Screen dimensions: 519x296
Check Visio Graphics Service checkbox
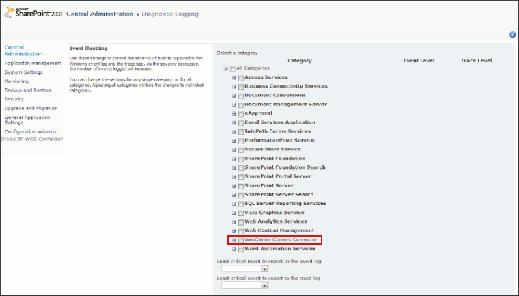pos(240,213)
